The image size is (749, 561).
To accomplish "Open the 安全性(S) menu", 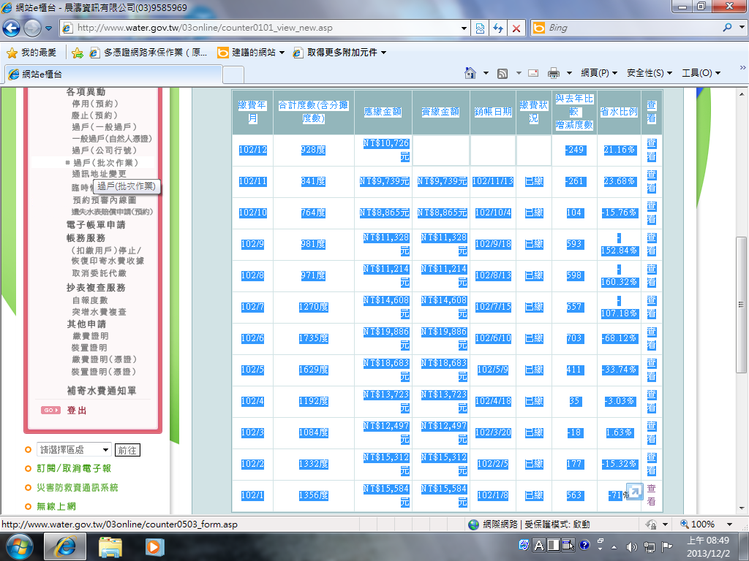I will point(650,73).
